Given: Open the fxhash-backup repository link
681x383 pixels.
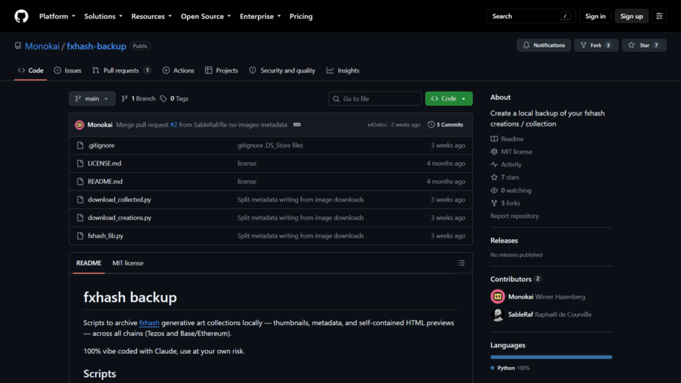Looking at the screenshot, I should click(96, 46).
